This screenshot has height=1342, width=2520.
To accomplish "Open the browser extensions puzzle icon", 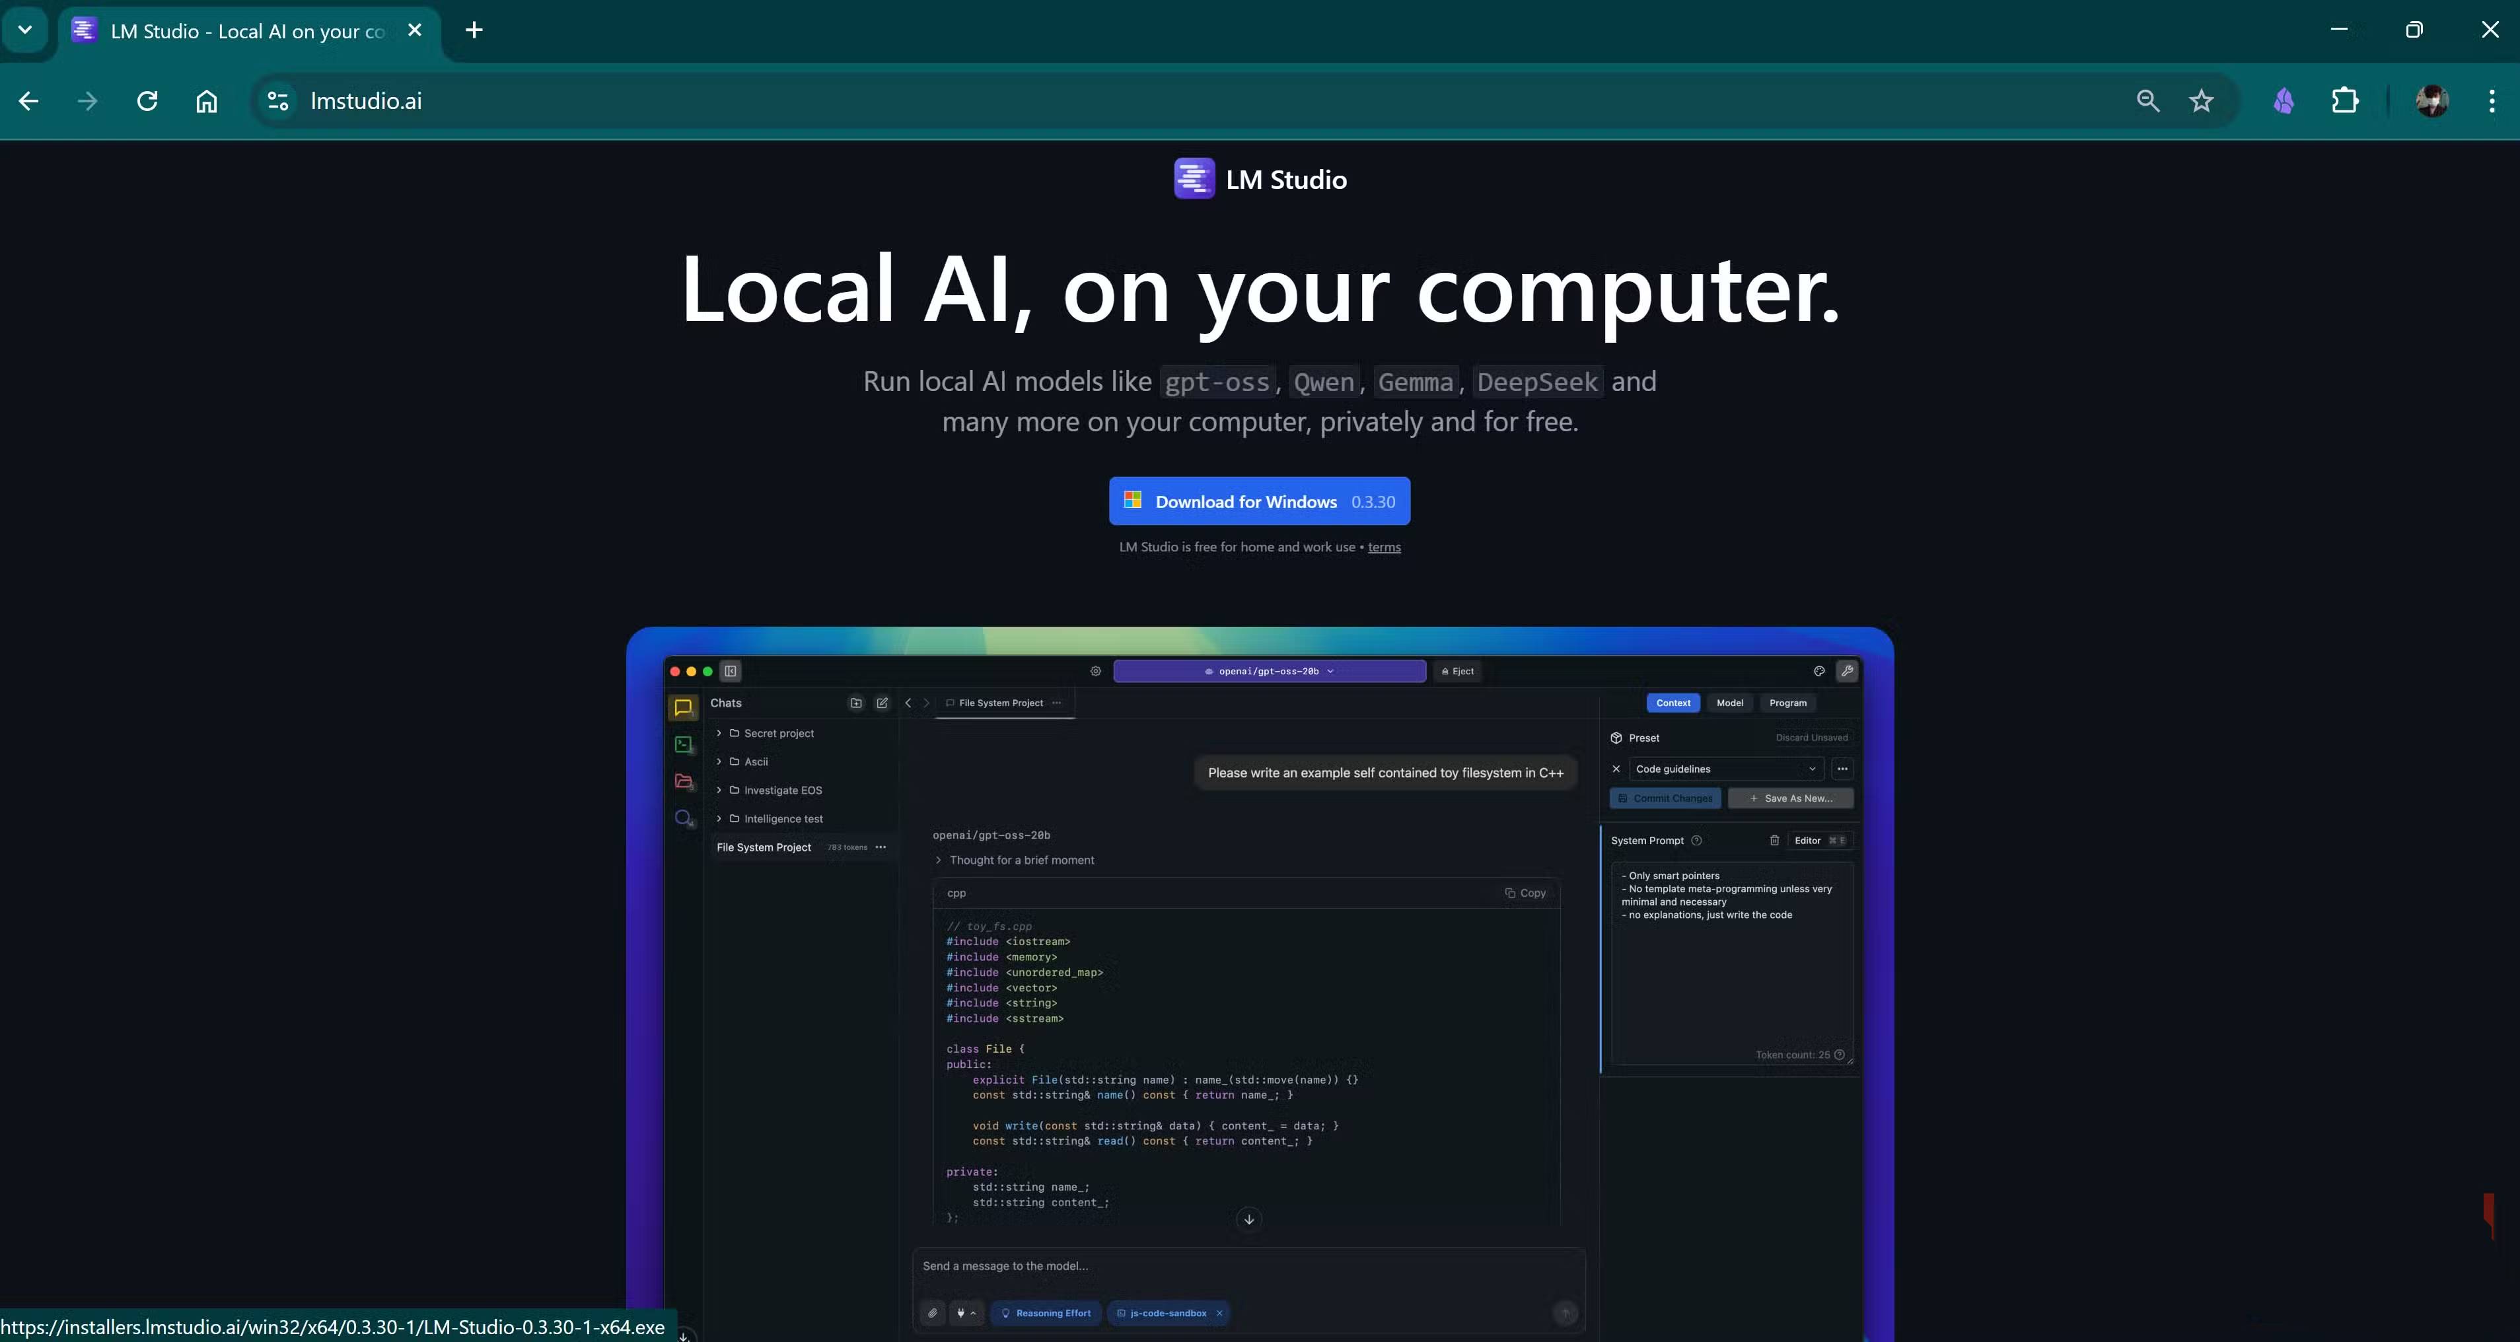I will click(2345, 101).
